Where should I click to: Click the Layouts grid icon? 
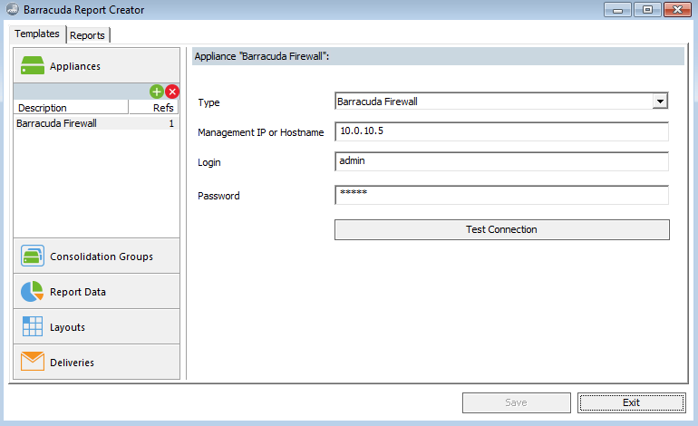[x=33, y=326]
